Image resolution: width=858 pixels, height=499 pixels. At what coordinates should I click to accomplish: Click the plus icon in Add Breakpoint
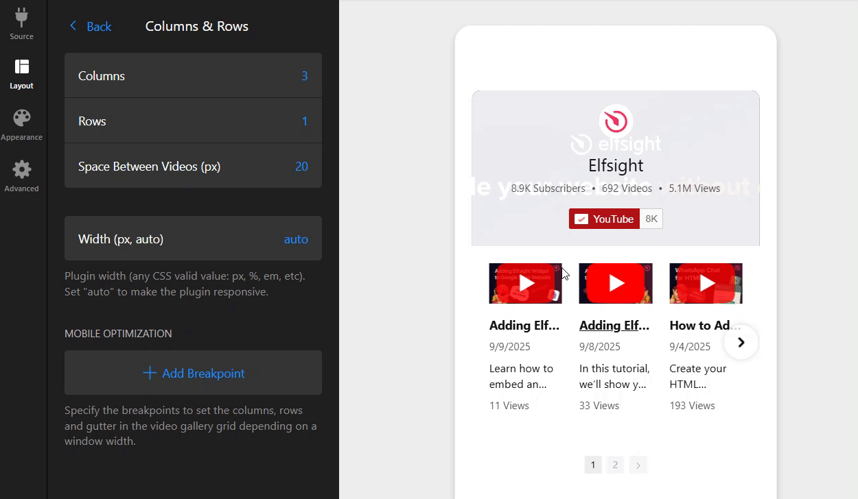[x=150, y=373]
